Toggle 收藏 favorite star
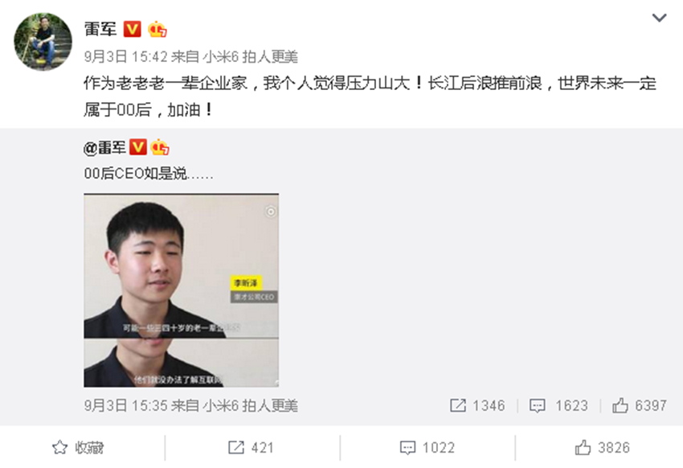 coord(78,448)
